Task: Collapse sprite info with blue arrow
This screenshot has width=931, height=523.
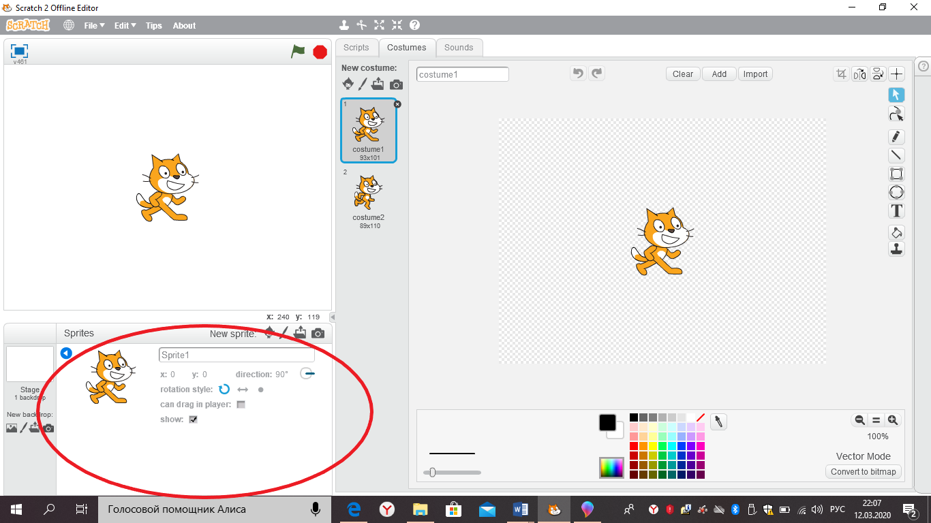Action: [66, 353]
